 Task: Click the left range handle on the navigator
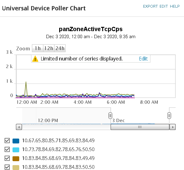pyautogui.click(x=110, y=115)
